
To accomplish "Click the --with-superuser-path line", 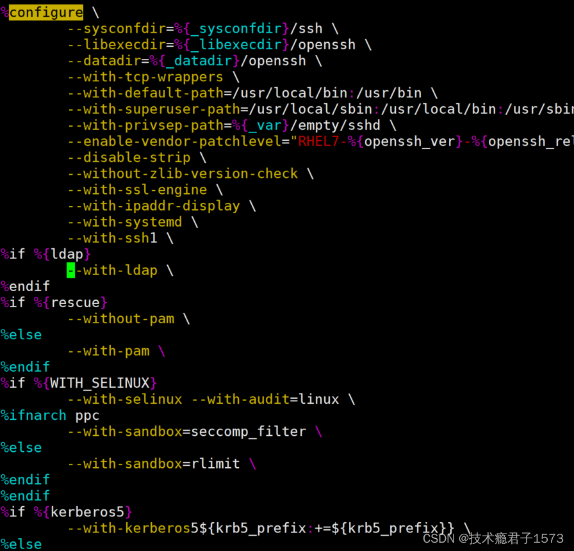I will (x=321, y=109).
